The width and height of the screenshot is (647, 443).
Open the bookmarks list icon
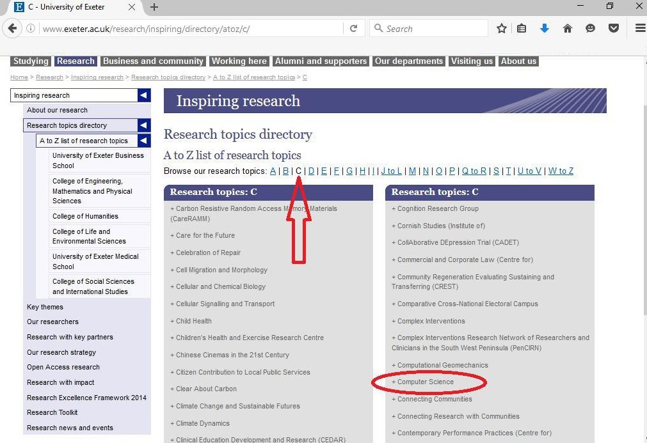coord(522,28)
